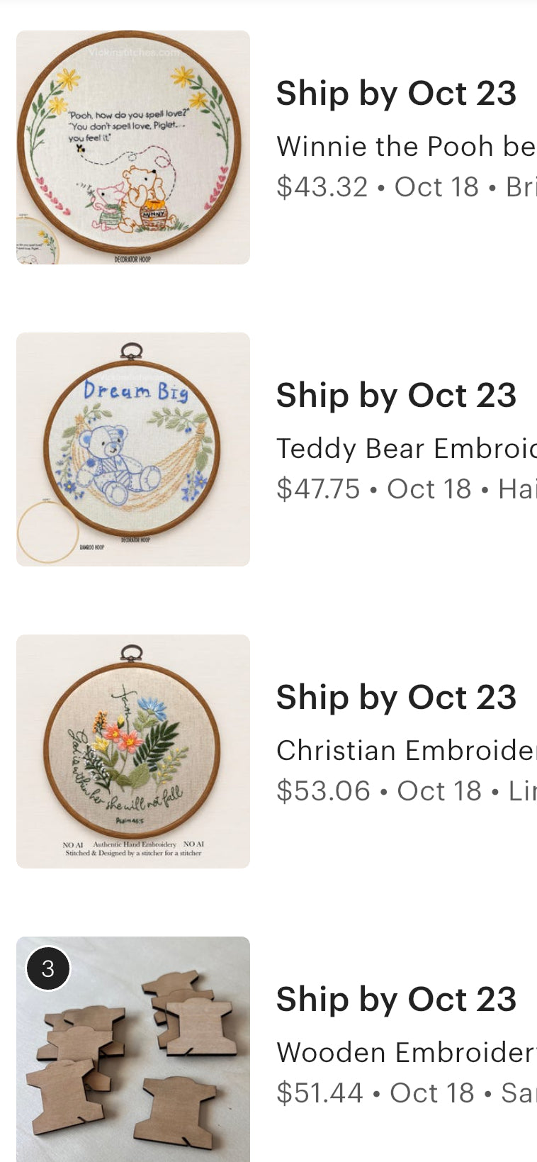Click the Oct 18 date on the $51.44 order
This screenshot has width=537, height=1162.
[x=432, y=1093]
